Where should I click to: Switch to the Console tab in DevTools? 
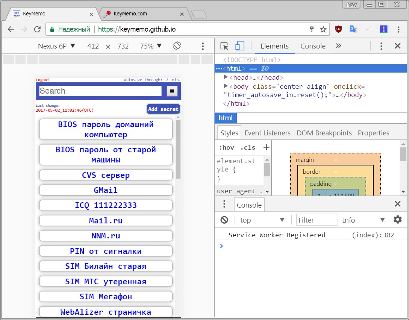click(x=313, y=46)
